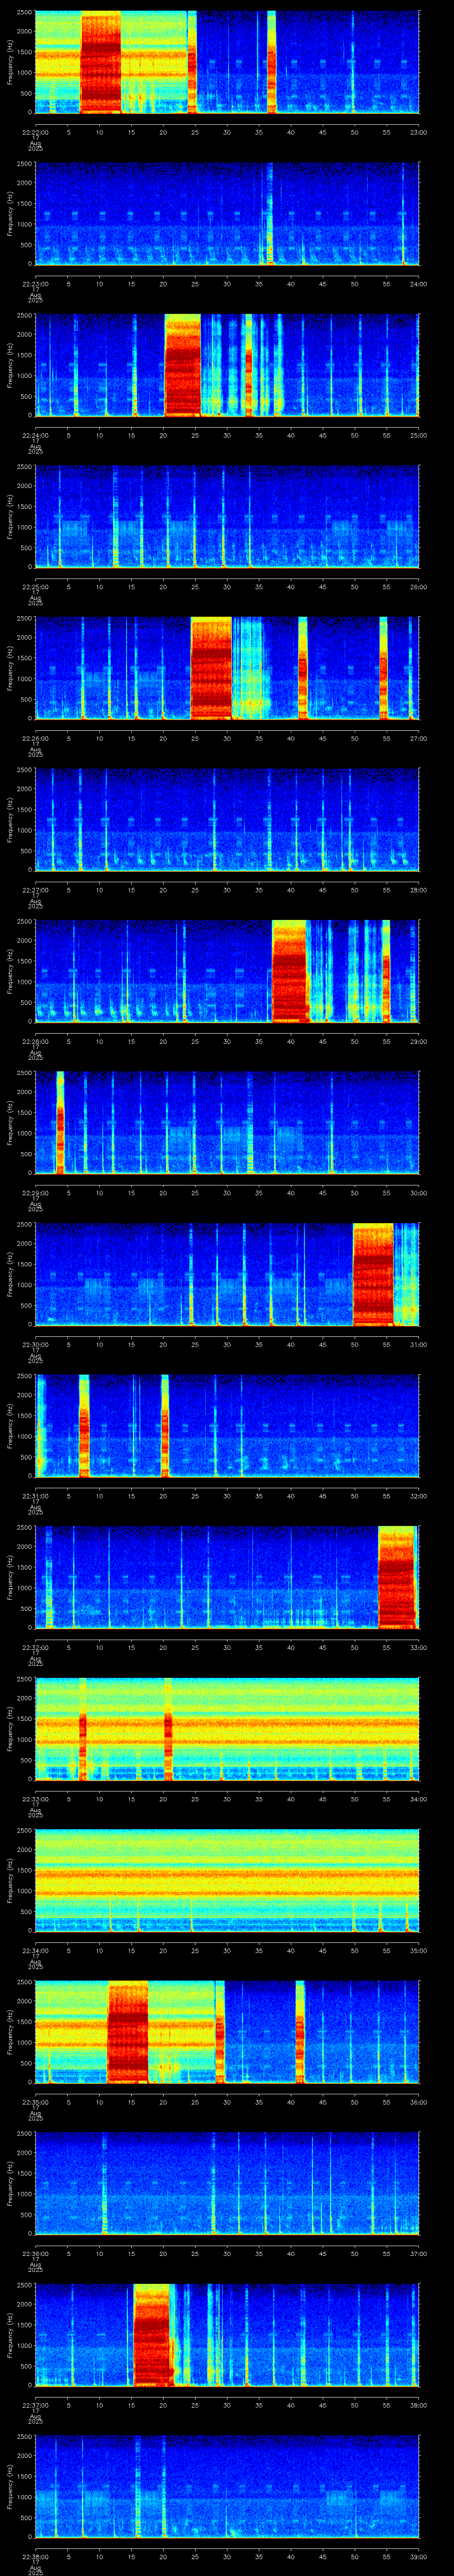
Task: Click the 22:31:00 time axis label
Action: coord(36,1495)
